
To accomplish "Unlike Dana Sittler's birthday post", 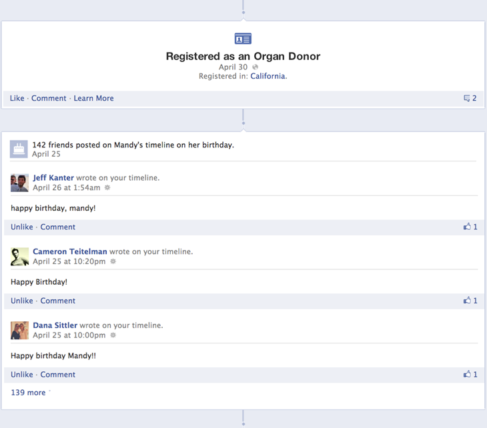I will [21, 375].
